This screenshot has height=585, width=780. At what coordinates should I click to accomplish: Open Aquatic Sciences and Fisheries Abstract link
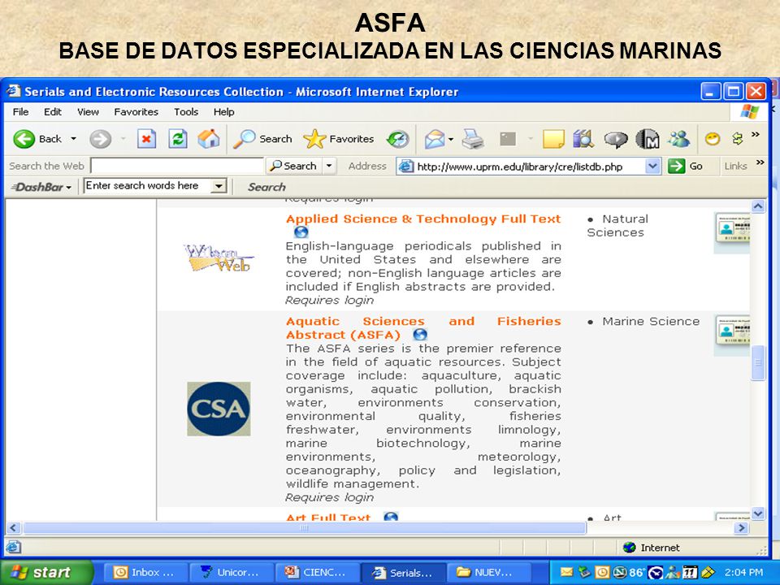tap(423, 327)
